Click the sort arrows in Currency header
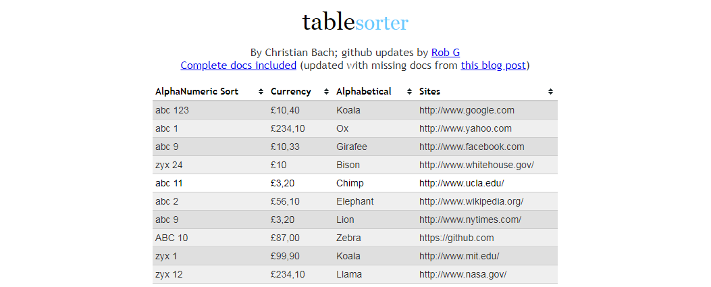The width and height of the screenshot is (711, 287). click(326, 92)
